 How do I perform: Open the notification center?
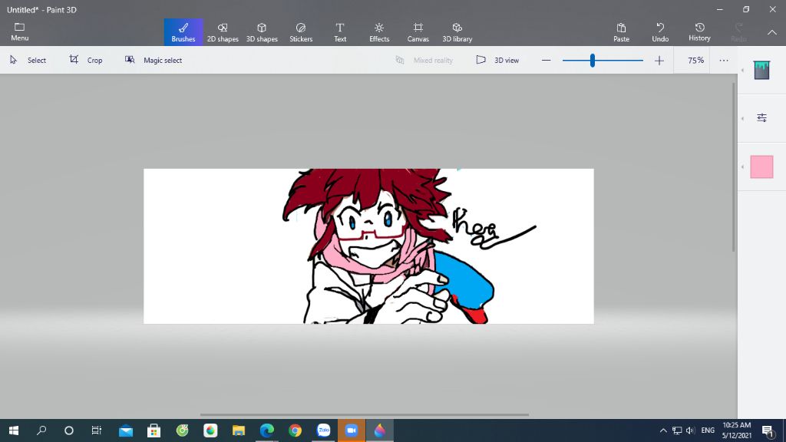pos(768,430)
